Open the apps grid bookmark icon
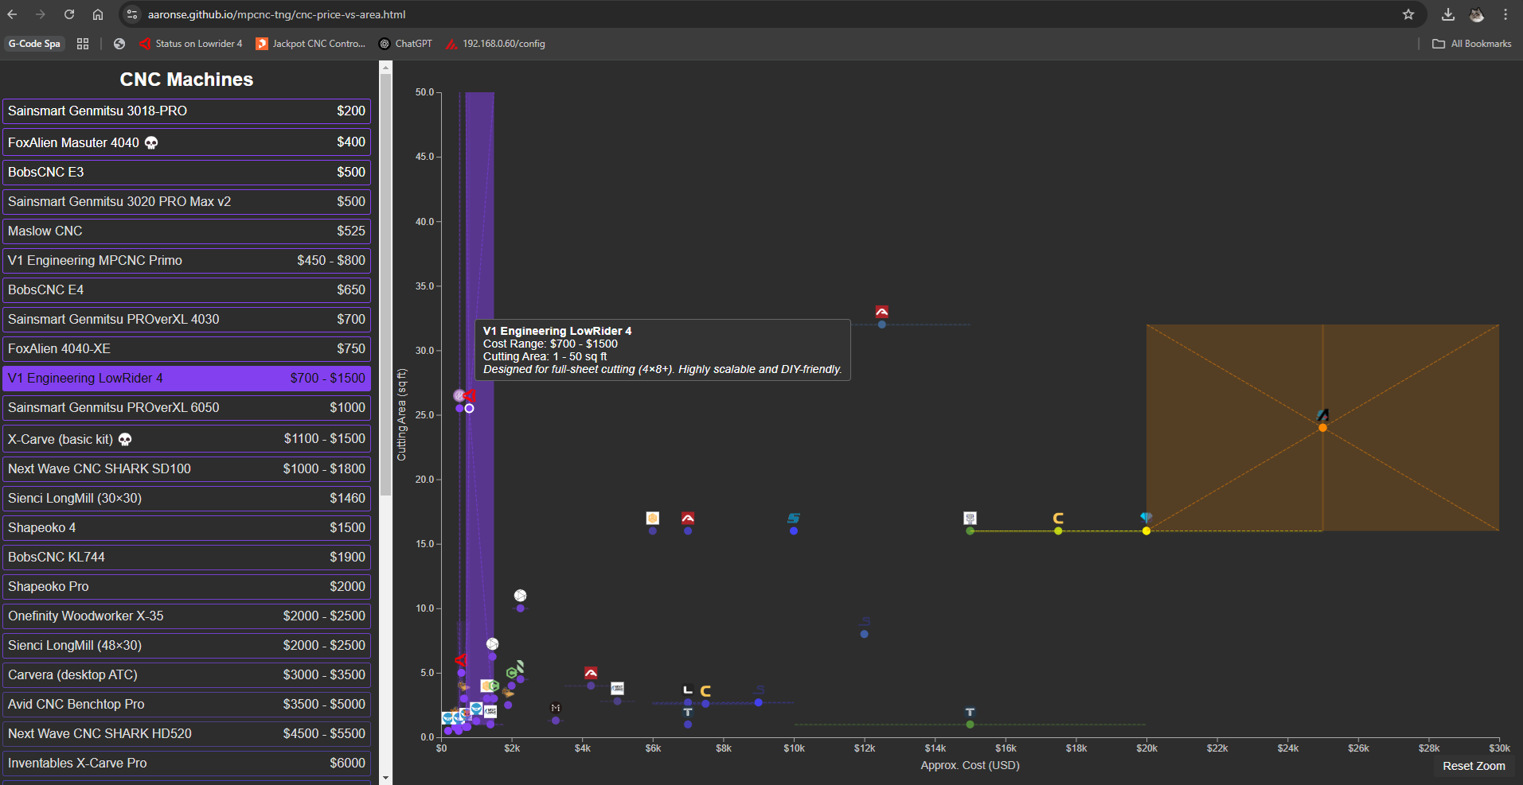The image size is (1523, 785). click(83, 44)
